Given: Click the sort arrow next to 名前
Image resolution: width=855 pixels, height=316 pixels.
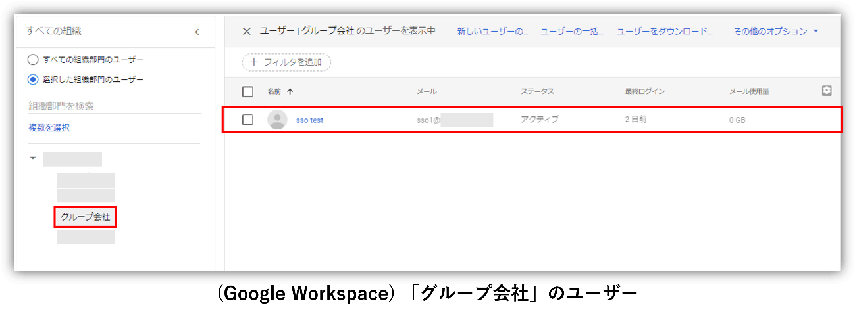Looking at the screenshot, I should 290,91.
